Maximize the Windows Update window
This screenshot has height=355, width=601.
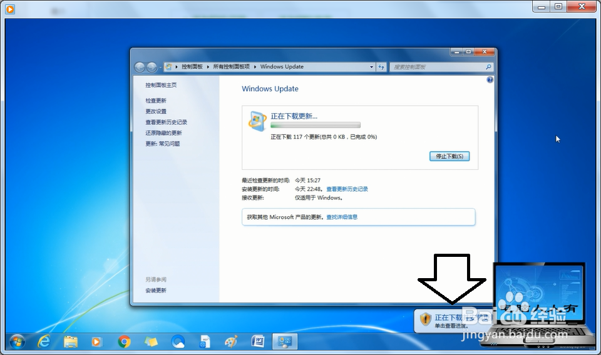pyautogui.click(x=468, y=52)
